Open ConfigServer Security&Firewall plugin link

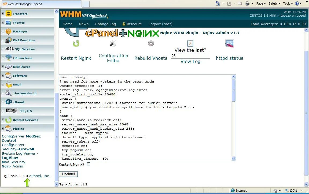tap(18, 147)
